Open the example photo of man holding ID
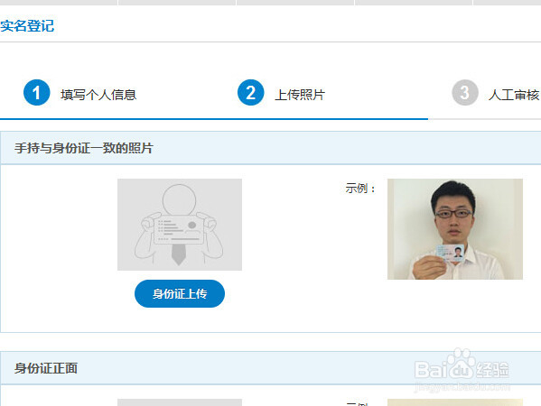Screen dimensions: 541x406 tap(455, 229)
